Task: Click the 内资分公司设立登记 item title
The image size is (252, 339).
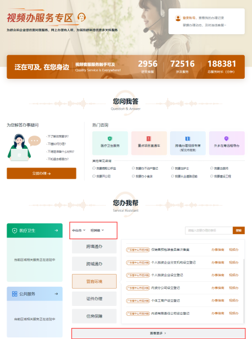Action: tap(166, 288)
